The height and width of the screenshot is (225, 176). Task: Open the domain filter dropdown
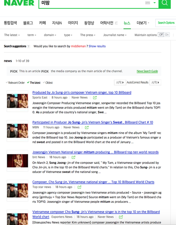[x=50, y=35]
